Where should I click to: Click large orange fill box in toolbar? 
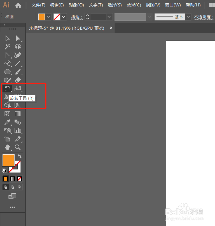click(x=8, y=160)
